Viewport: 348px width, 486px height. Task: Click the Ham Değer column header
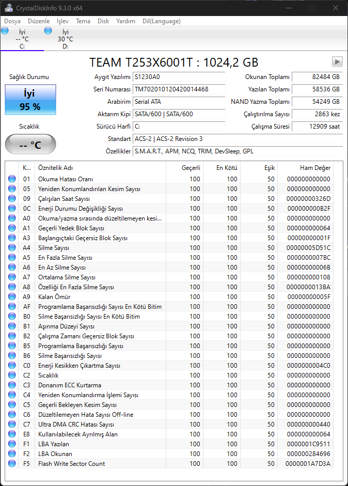305,168
